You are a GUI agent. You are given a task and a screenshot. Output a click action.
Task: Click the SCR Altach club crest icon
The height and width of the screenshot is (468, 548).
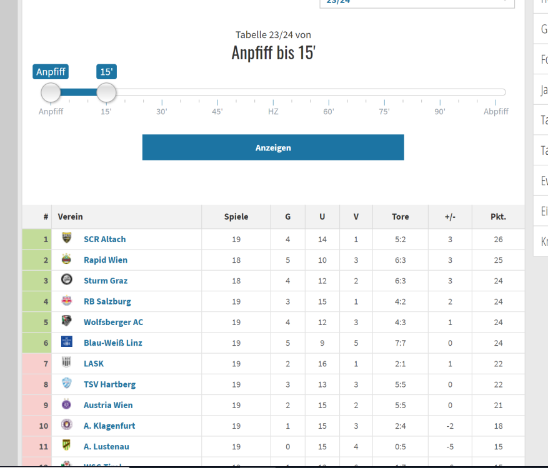click(x=67, y=238)
